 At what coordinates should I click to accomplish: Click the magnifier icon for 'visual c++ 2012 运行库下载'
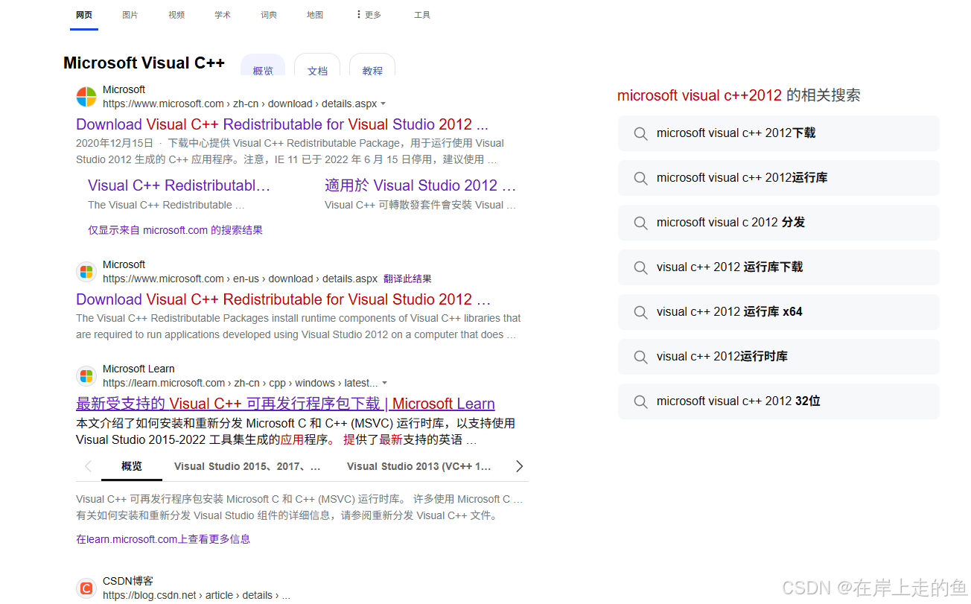pos(640,267)
